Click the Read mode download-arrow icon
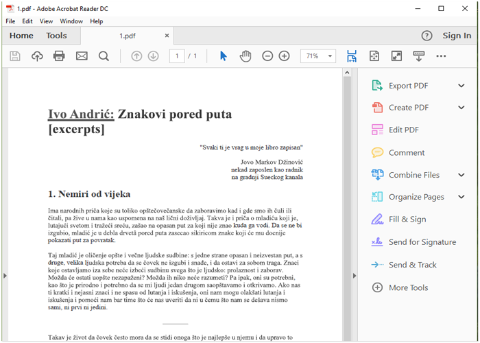Screen dimensions: 480x343 click(x=419, y=56)
